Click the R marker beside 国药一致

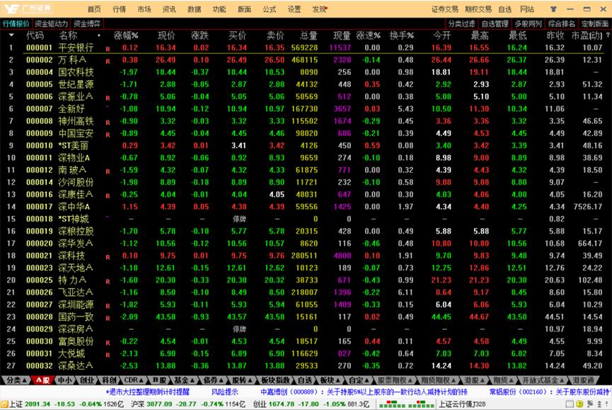(x=108, y=318)
